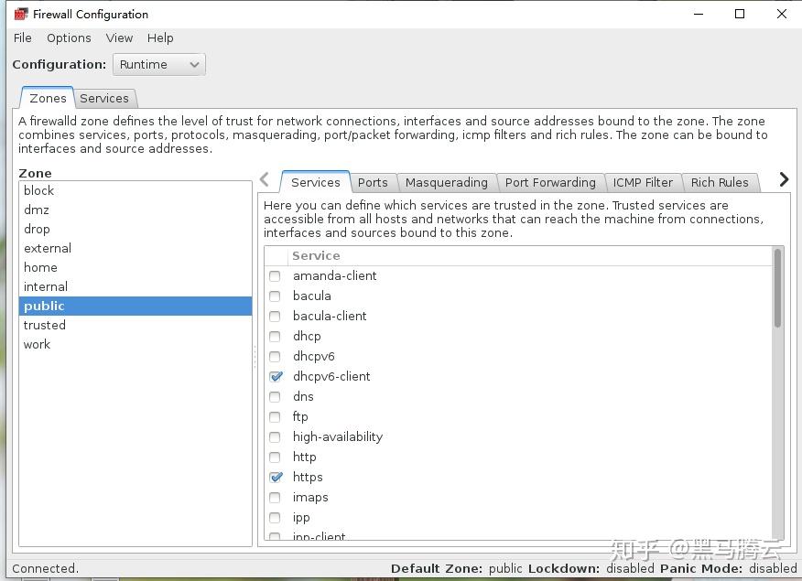This screenshot has height=581, width=802.
Task: Select the home zone
Action: point(135,267)
